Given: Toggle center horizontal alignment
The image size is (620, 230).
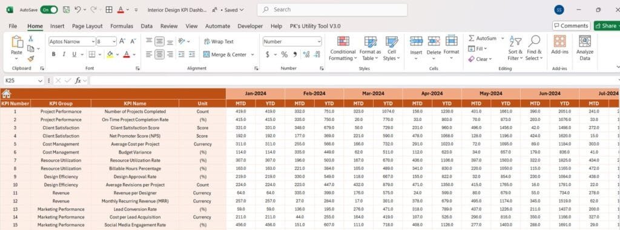Looking at the screenshot, I should (x=159, y=54).
